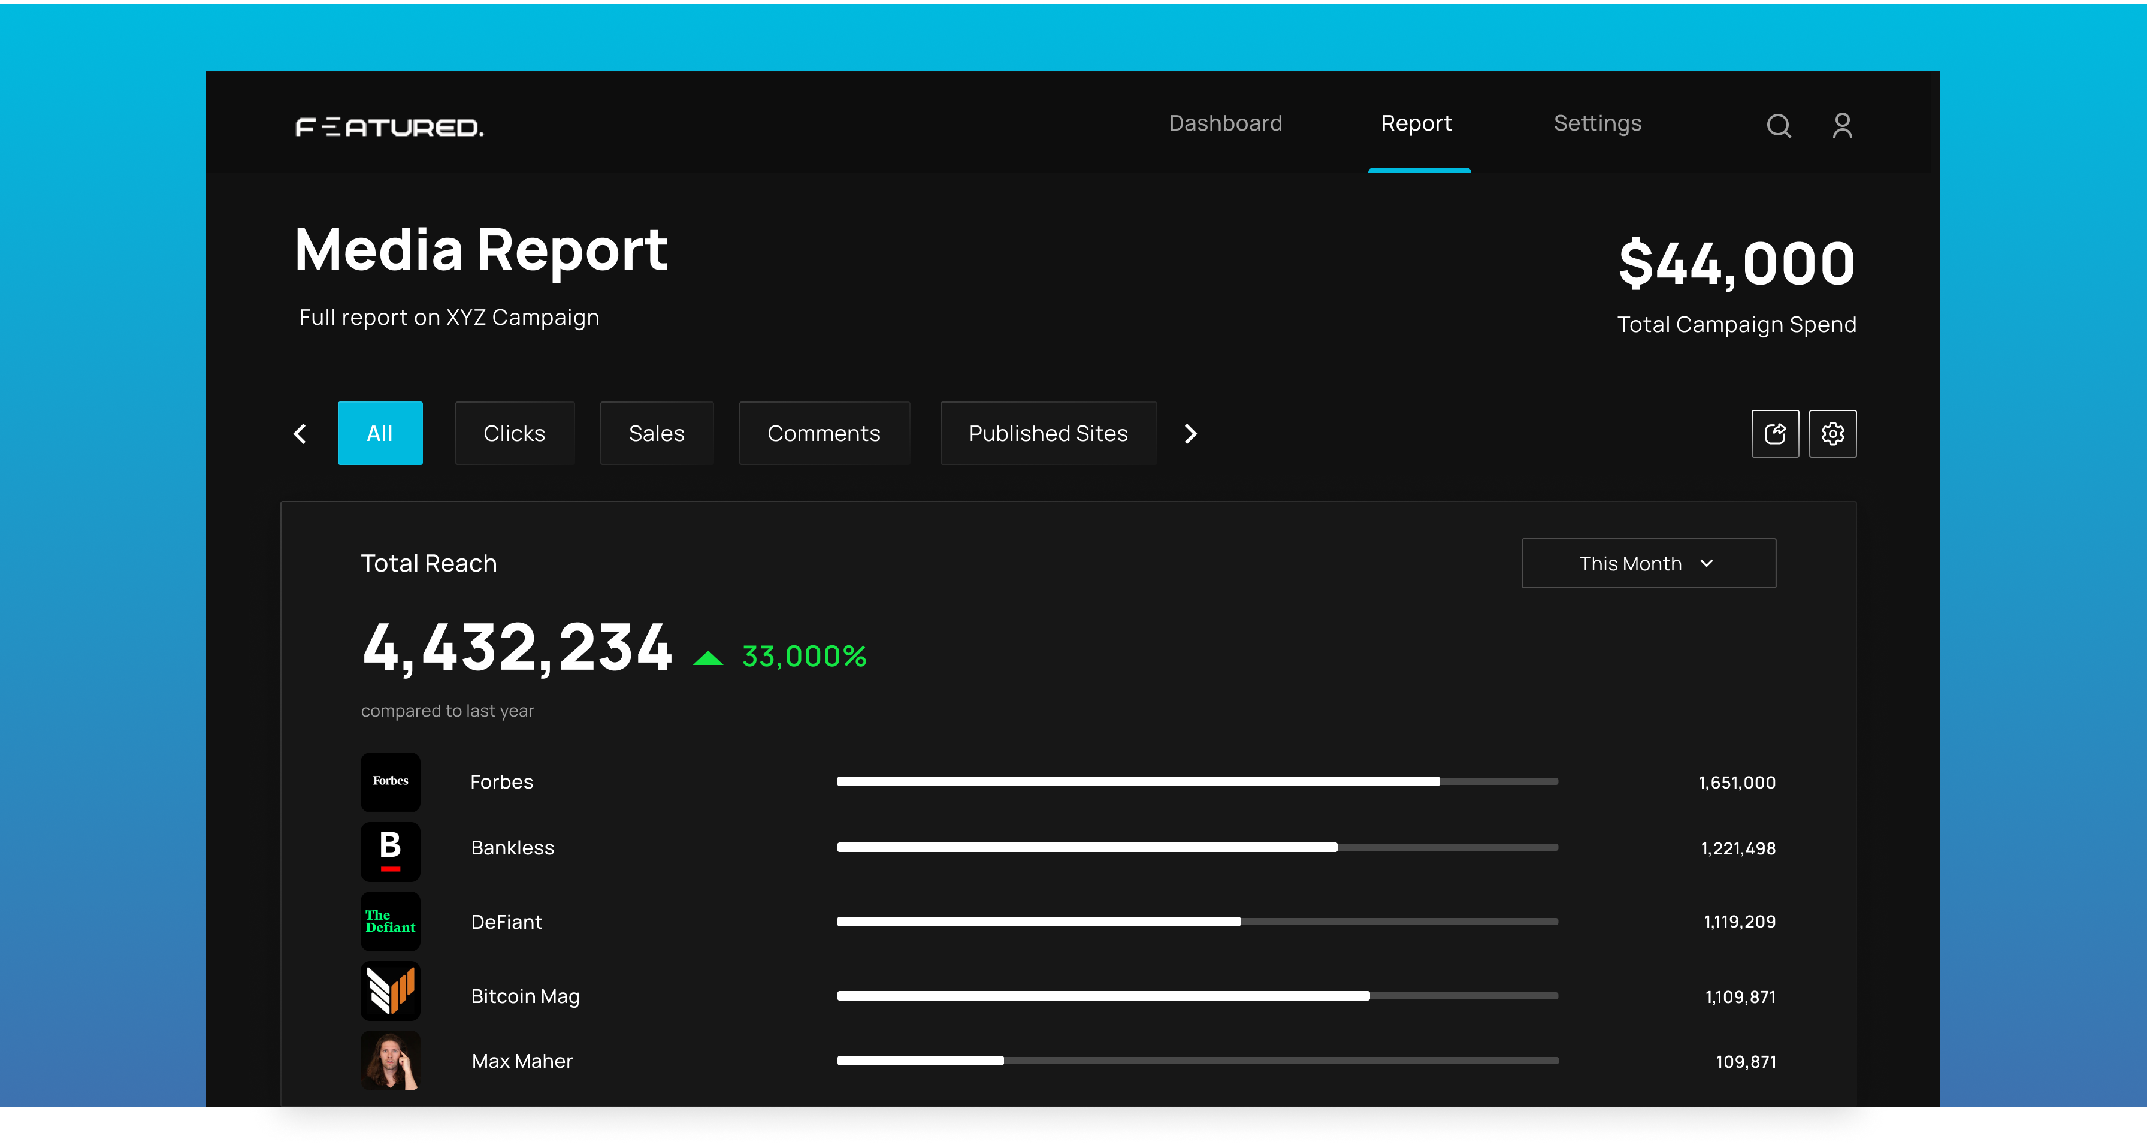Screen dimensions: 2147x1148
Task: Click the Bankless logo thumbnail
Action: [390, 851]
